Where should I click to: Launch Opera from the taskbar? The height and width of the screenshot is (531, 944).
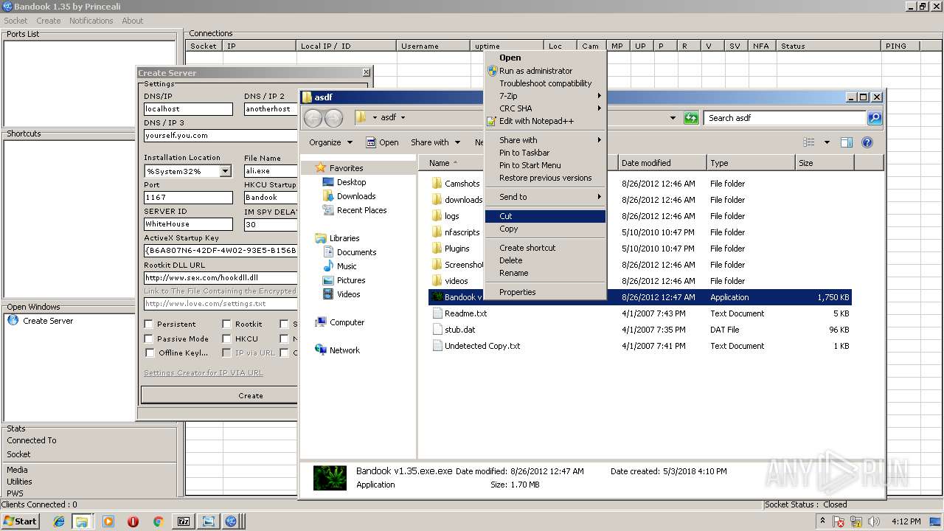133,521
